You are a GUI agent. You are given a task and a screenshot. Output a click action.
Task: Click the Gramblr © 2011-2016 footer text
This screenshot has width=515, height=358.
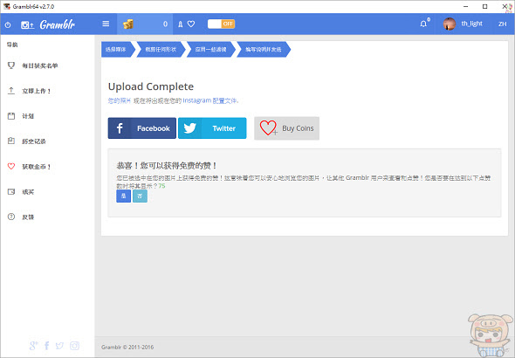[x=127, y=347]
